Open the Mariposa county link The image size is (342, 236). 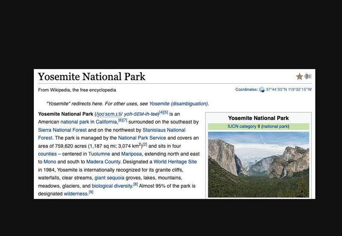point(132,154)
